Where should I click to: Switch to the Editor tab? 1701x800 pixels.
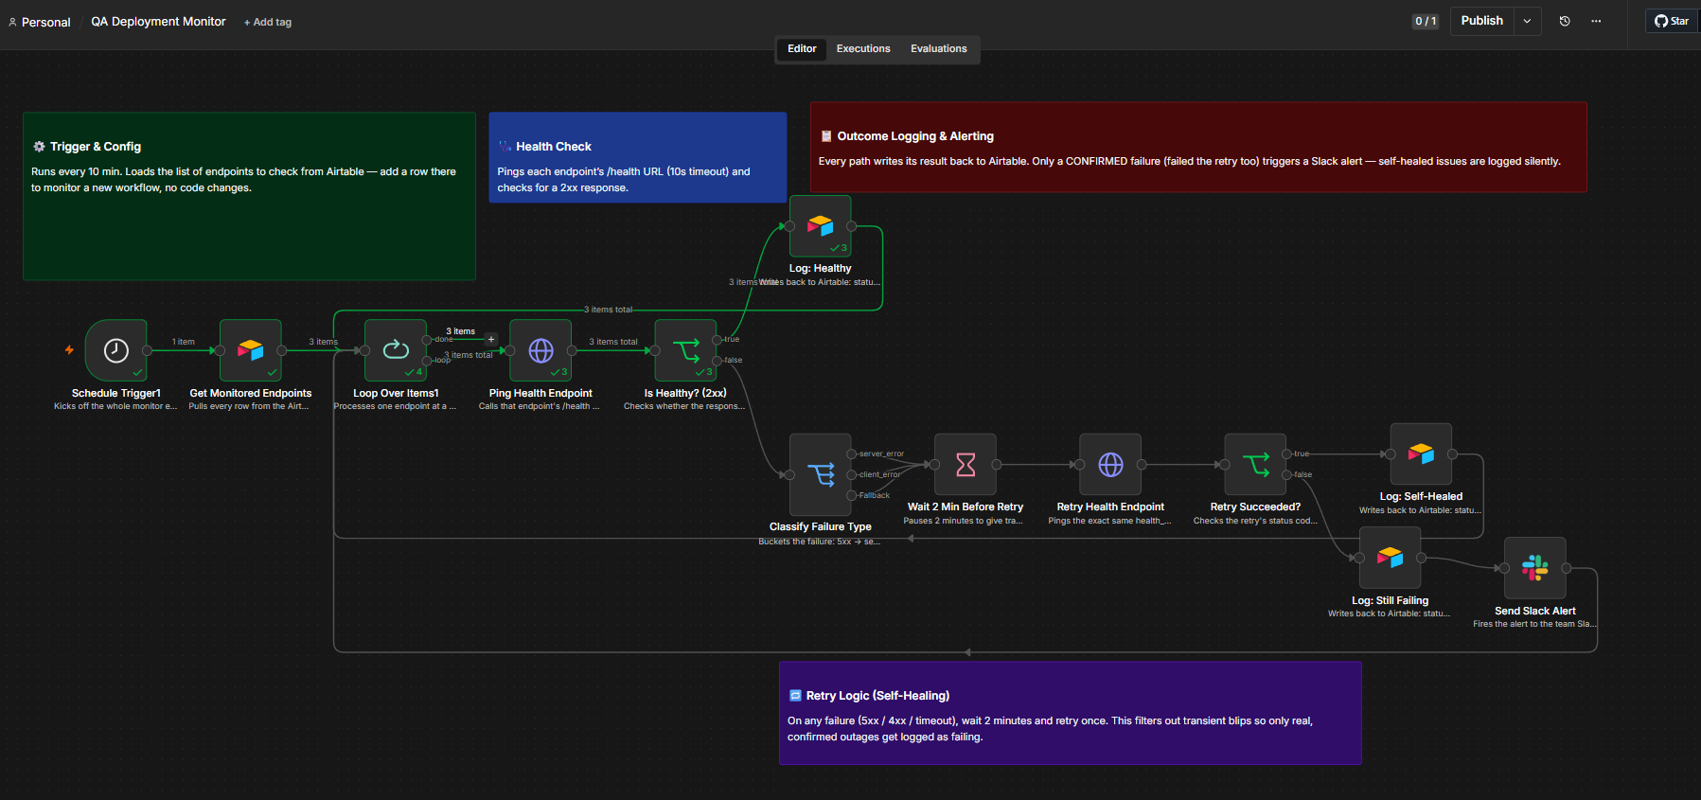[802, 49]
